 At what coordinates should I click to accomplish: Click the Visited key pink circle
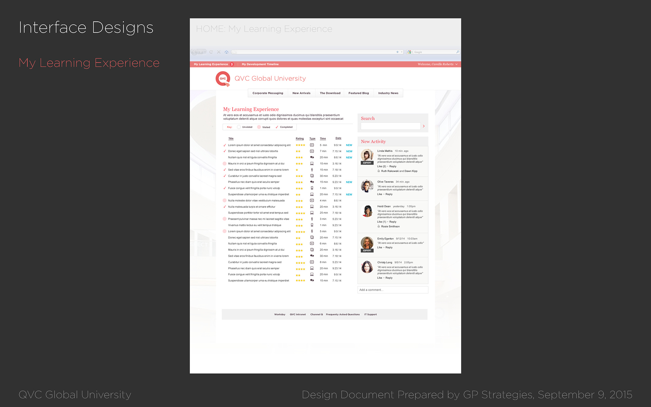[259, 127]
